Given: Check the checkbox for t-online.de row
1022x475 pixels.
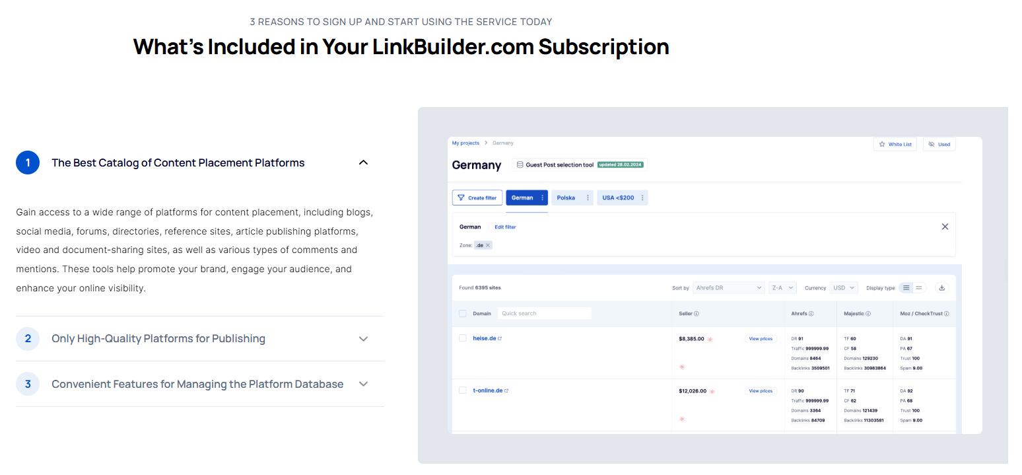Looking at the screenshot, I should pyautogui.click(x=462, y=390).
